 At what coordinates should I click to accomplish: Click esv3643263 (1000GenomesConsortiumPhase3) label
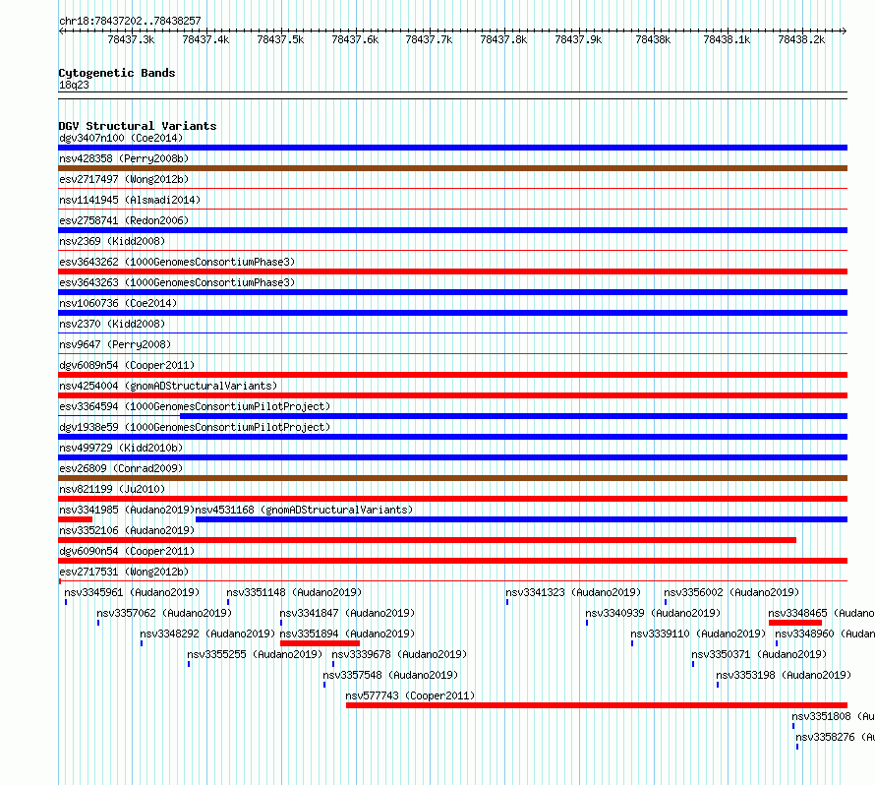(x=177, y=282)
